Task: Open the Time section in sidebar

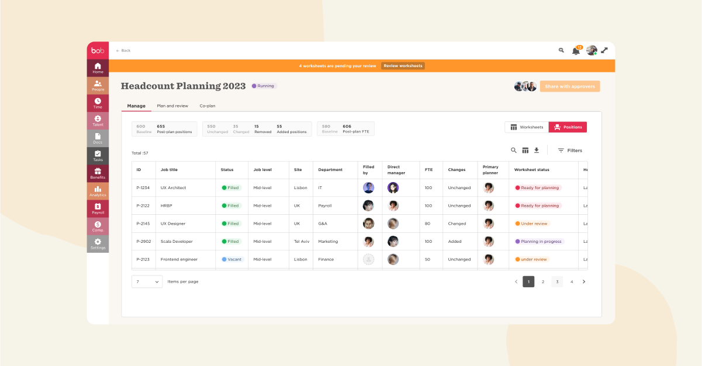Action: click(98, 103)
